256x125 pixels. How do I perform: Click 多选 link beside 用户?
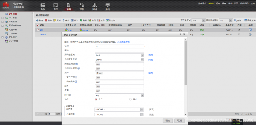click(x=150, y=73)
